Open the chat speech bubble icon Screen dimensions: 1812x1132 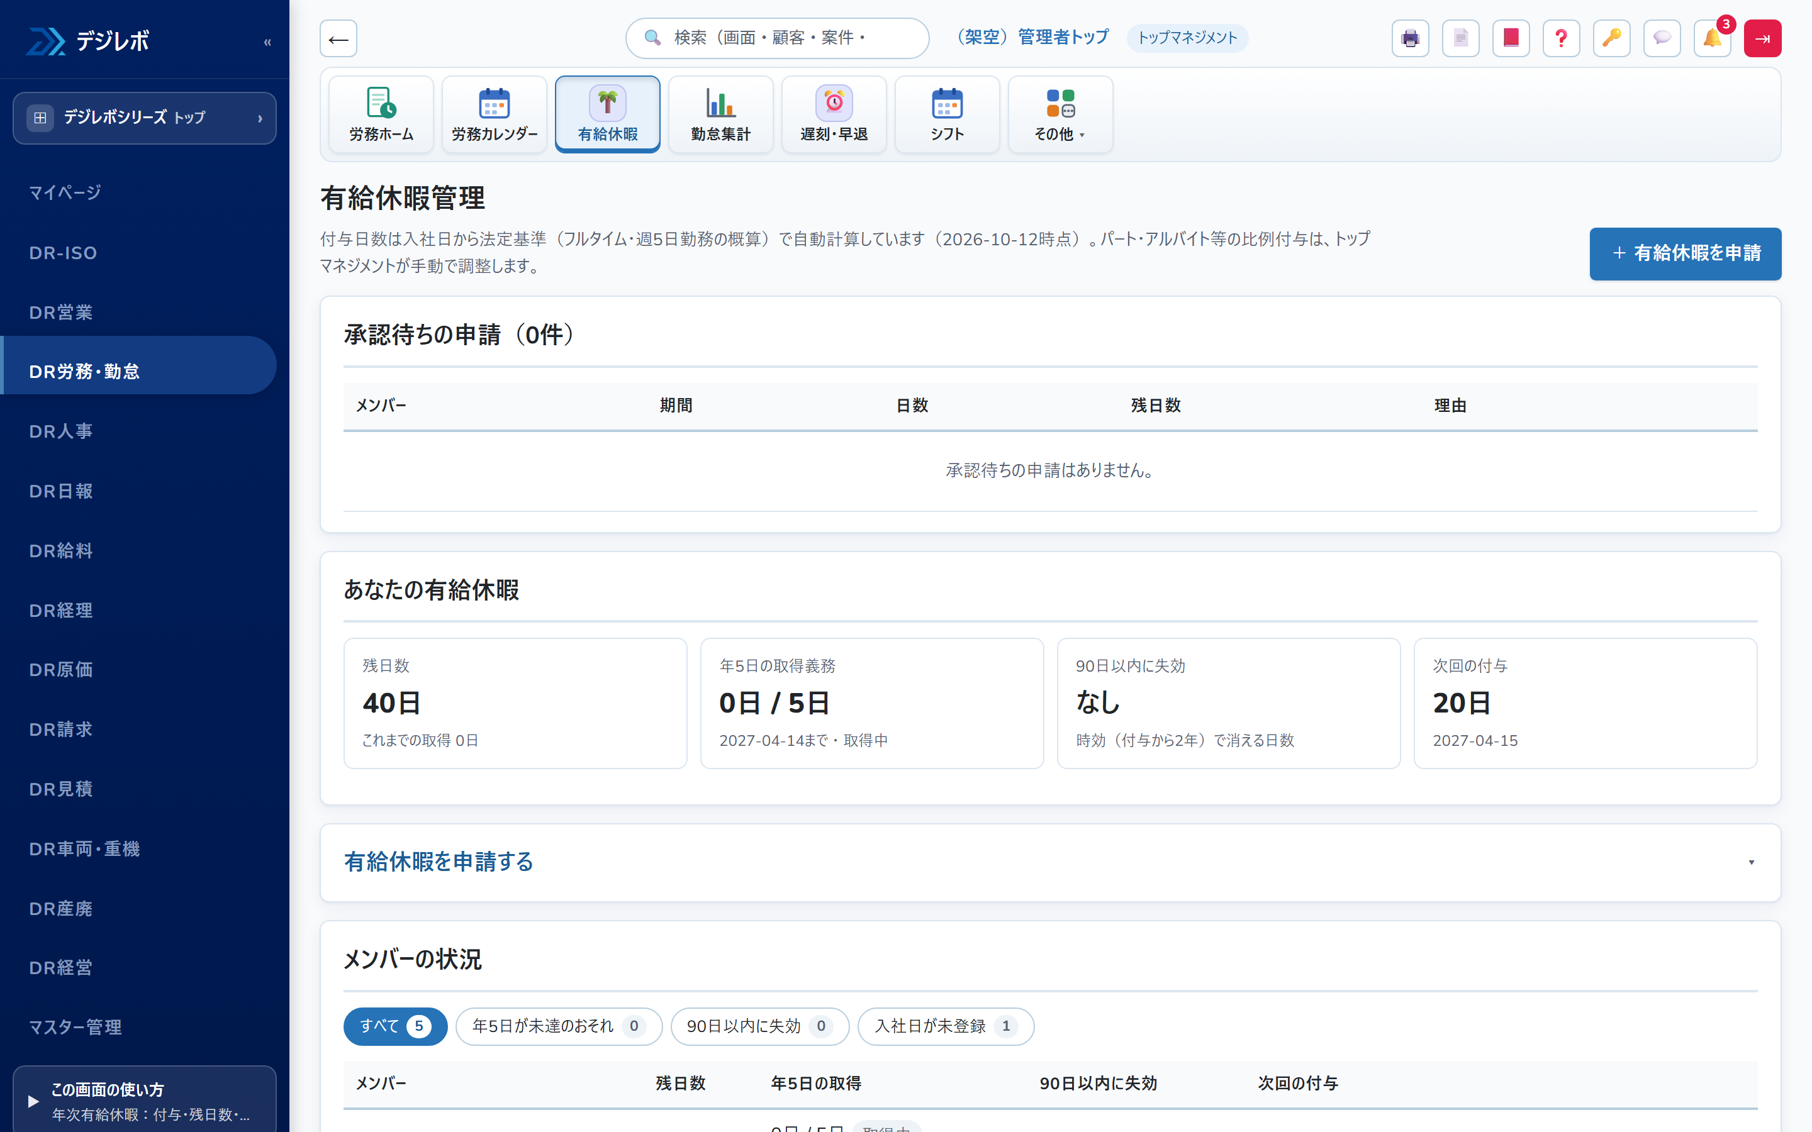tap(1662, 38)
